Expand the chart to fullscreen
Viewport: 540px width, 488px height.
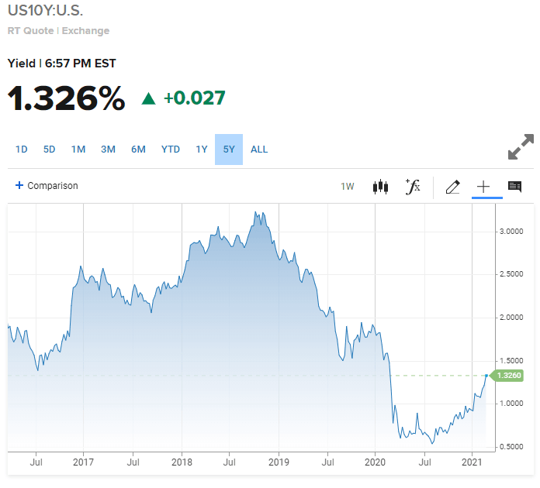(521, 147)
